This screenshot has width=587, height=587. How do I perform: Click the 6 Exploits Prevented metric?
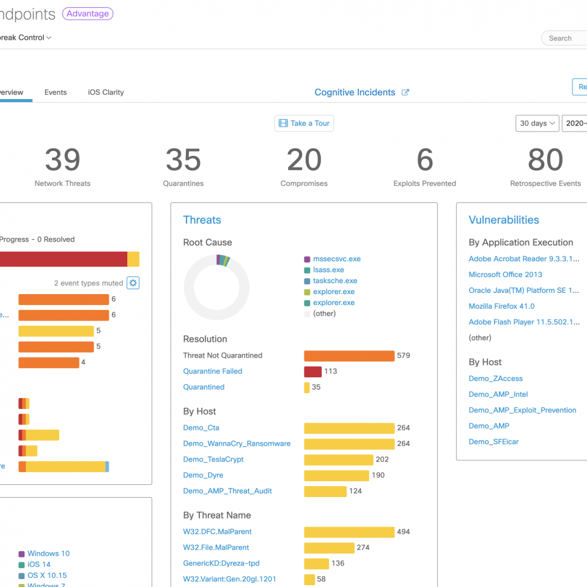point(425,166)
